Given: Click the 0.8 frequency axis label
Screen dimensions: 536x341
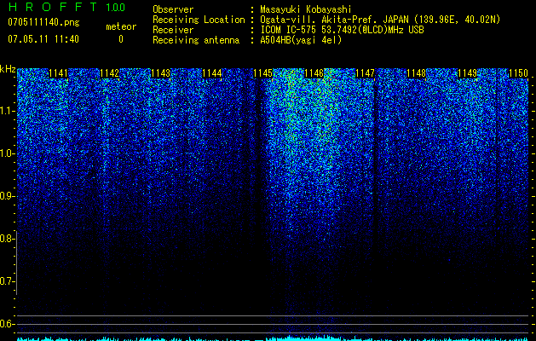Looking at the screenshot, I should (x=7, y=239).
